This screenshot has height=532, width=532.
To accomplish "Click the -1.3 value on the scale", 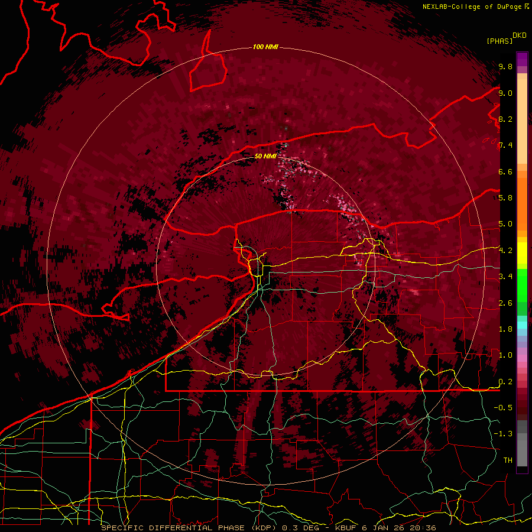I will [x=503, y=434].
